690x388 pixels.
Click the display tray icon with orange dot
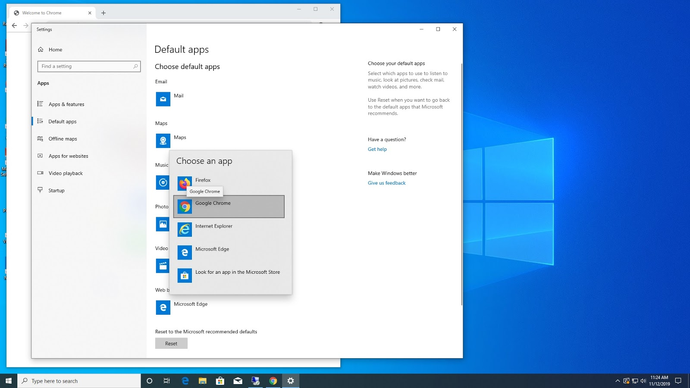626,381
